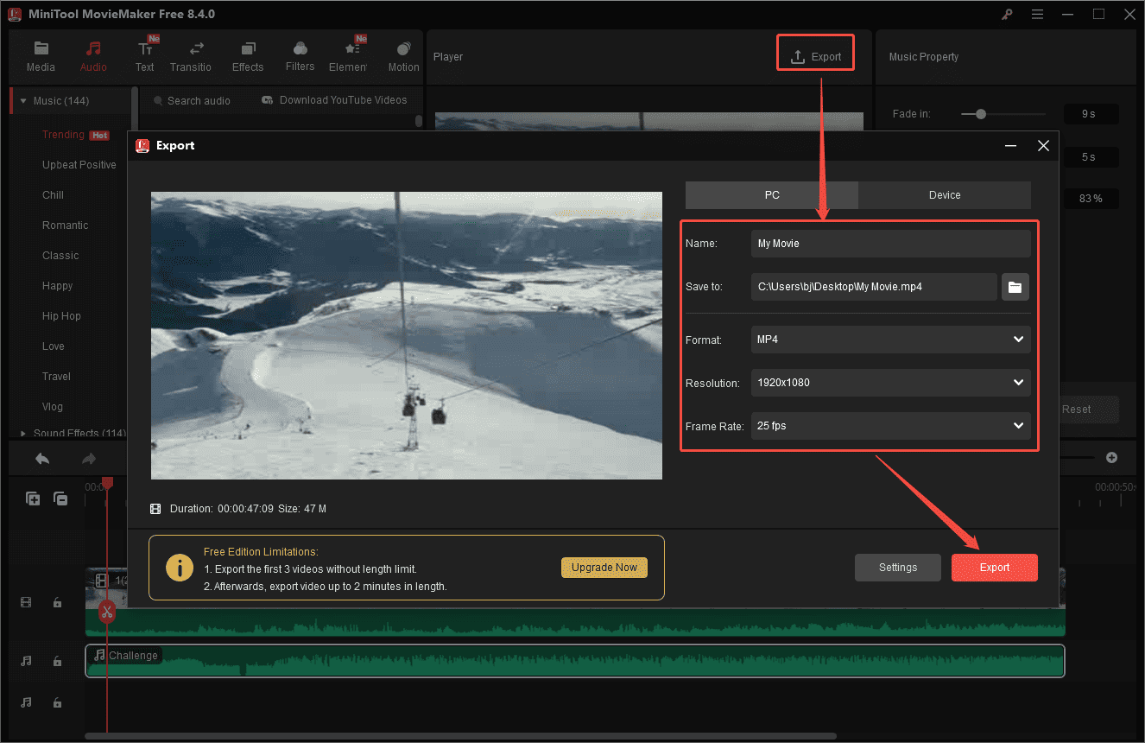Click the Undo arrow above the timeline
The image size is (1145, 743).
[41, 459]
